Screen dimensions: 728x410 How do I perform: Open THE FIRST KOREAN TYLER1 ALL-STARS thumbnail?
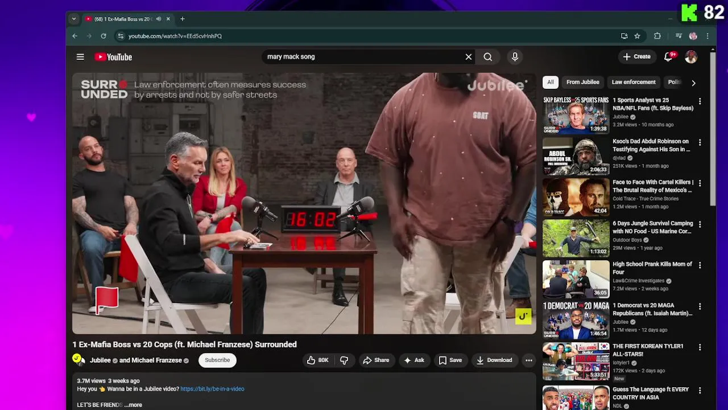click(x=576, y=360)
